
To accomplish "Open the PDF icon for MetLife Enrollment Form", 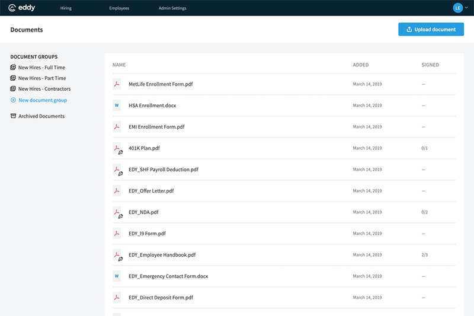I will click(117, 84).
